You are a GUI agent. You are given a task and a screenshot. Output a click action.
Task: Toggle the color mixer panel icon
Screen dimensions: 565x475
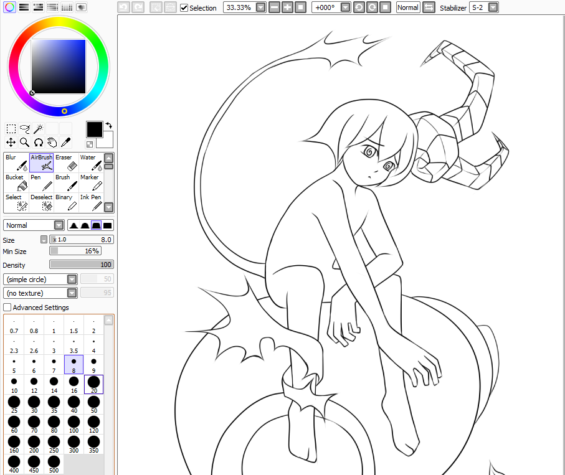(x=52, y=7)
